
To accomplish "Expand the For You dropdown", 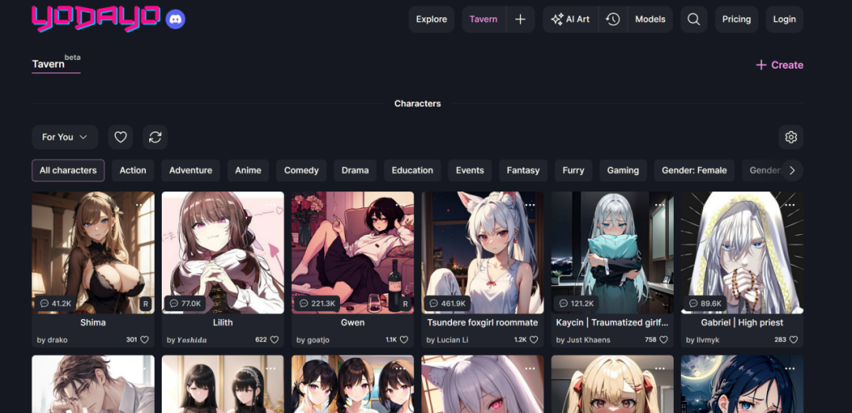I will pos(65,137).
